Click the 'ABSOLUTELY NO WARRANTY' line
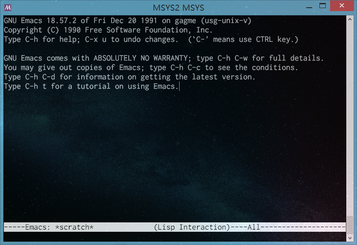The image size is (357, 245). [163, 58]
